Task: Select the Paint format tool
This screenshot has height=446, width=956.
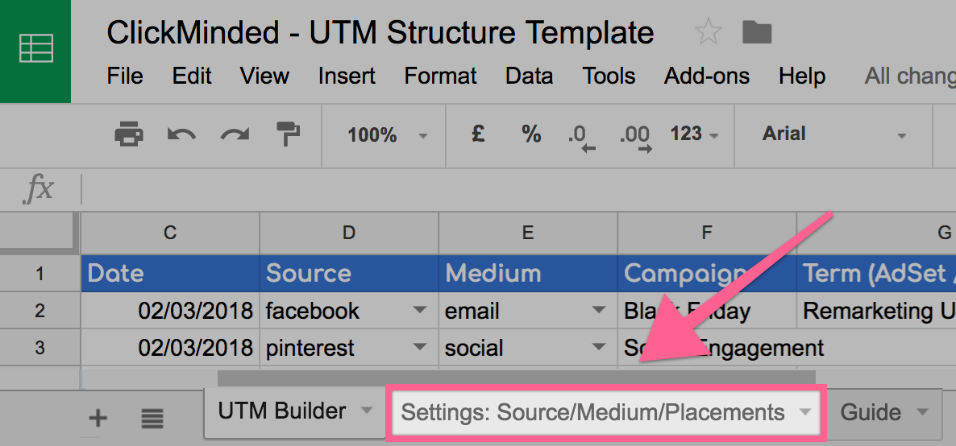Action: pos(287,134)
